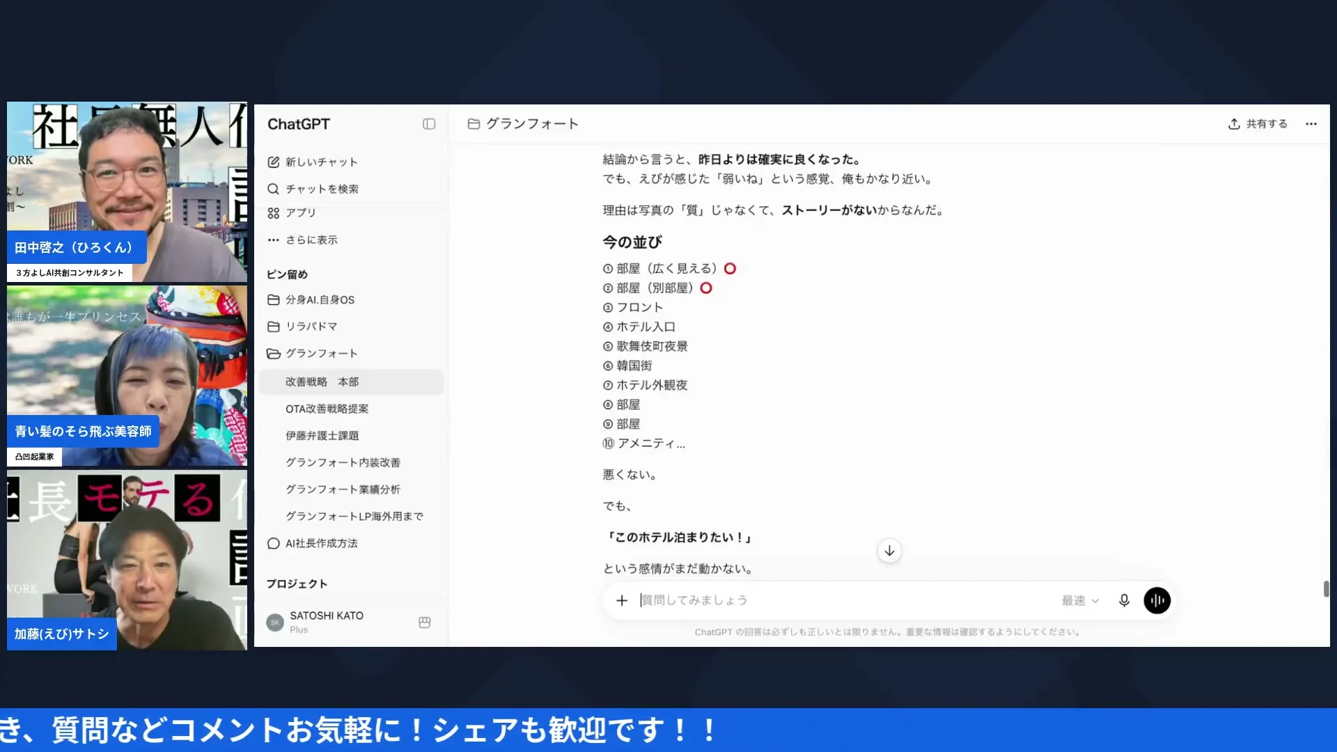Toggle the ChatGPT sidebar collapse icon
Viewport: 1337px width, 752px height.
(429, 124)
